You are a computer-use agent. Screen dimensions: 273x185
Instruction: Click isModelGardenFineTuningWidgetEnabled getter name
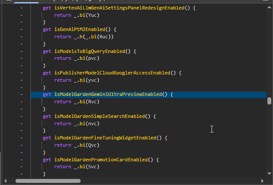105,138
